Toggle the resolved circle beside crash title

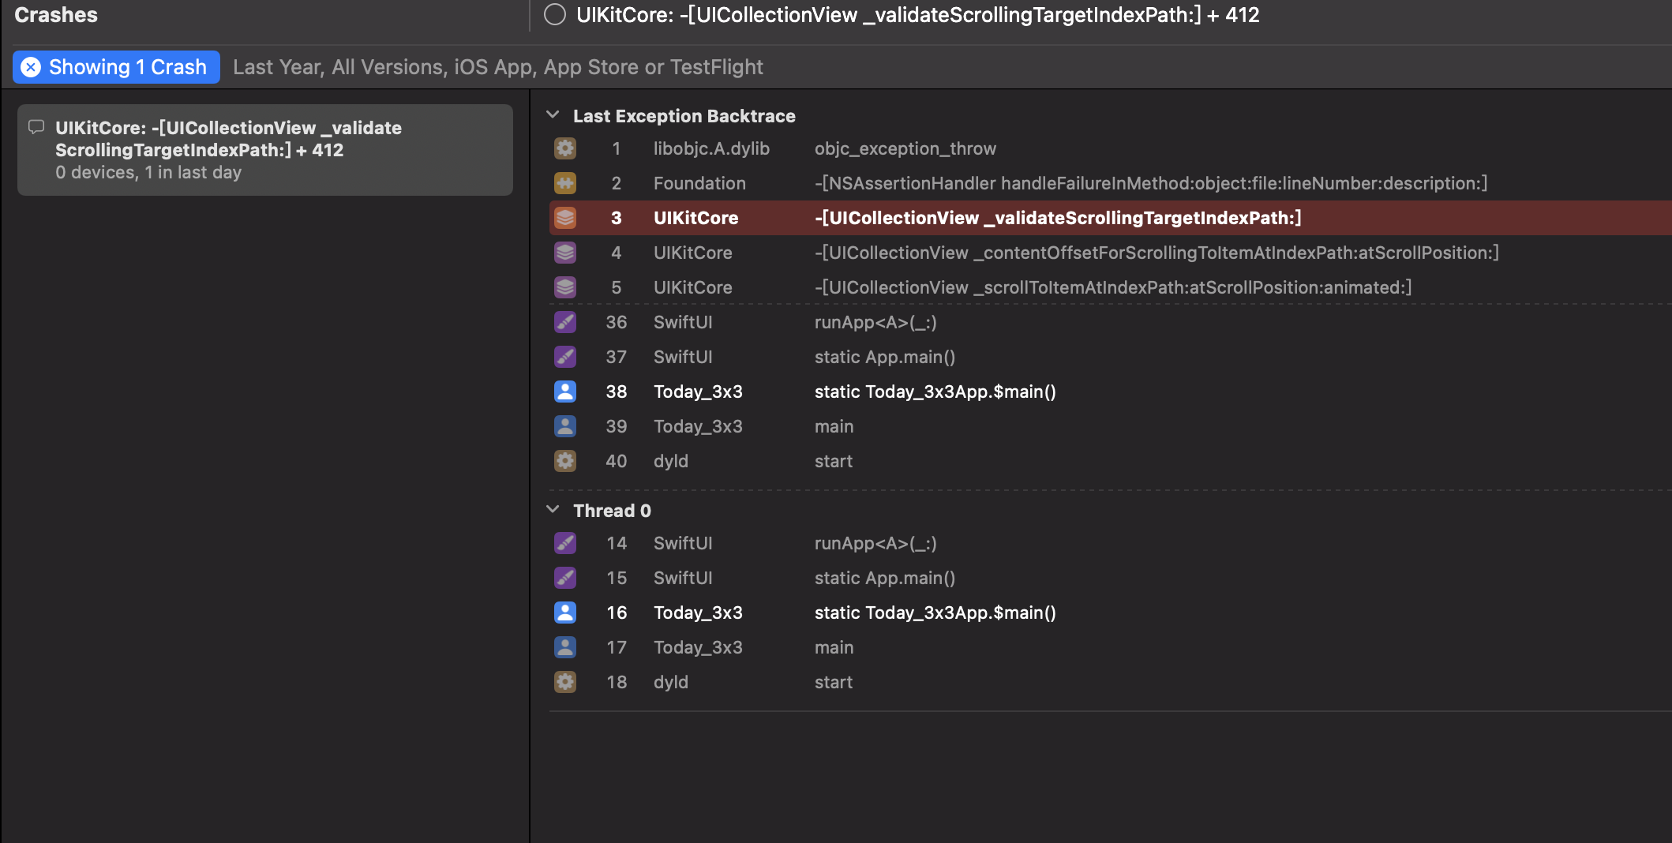click(555, 15)
